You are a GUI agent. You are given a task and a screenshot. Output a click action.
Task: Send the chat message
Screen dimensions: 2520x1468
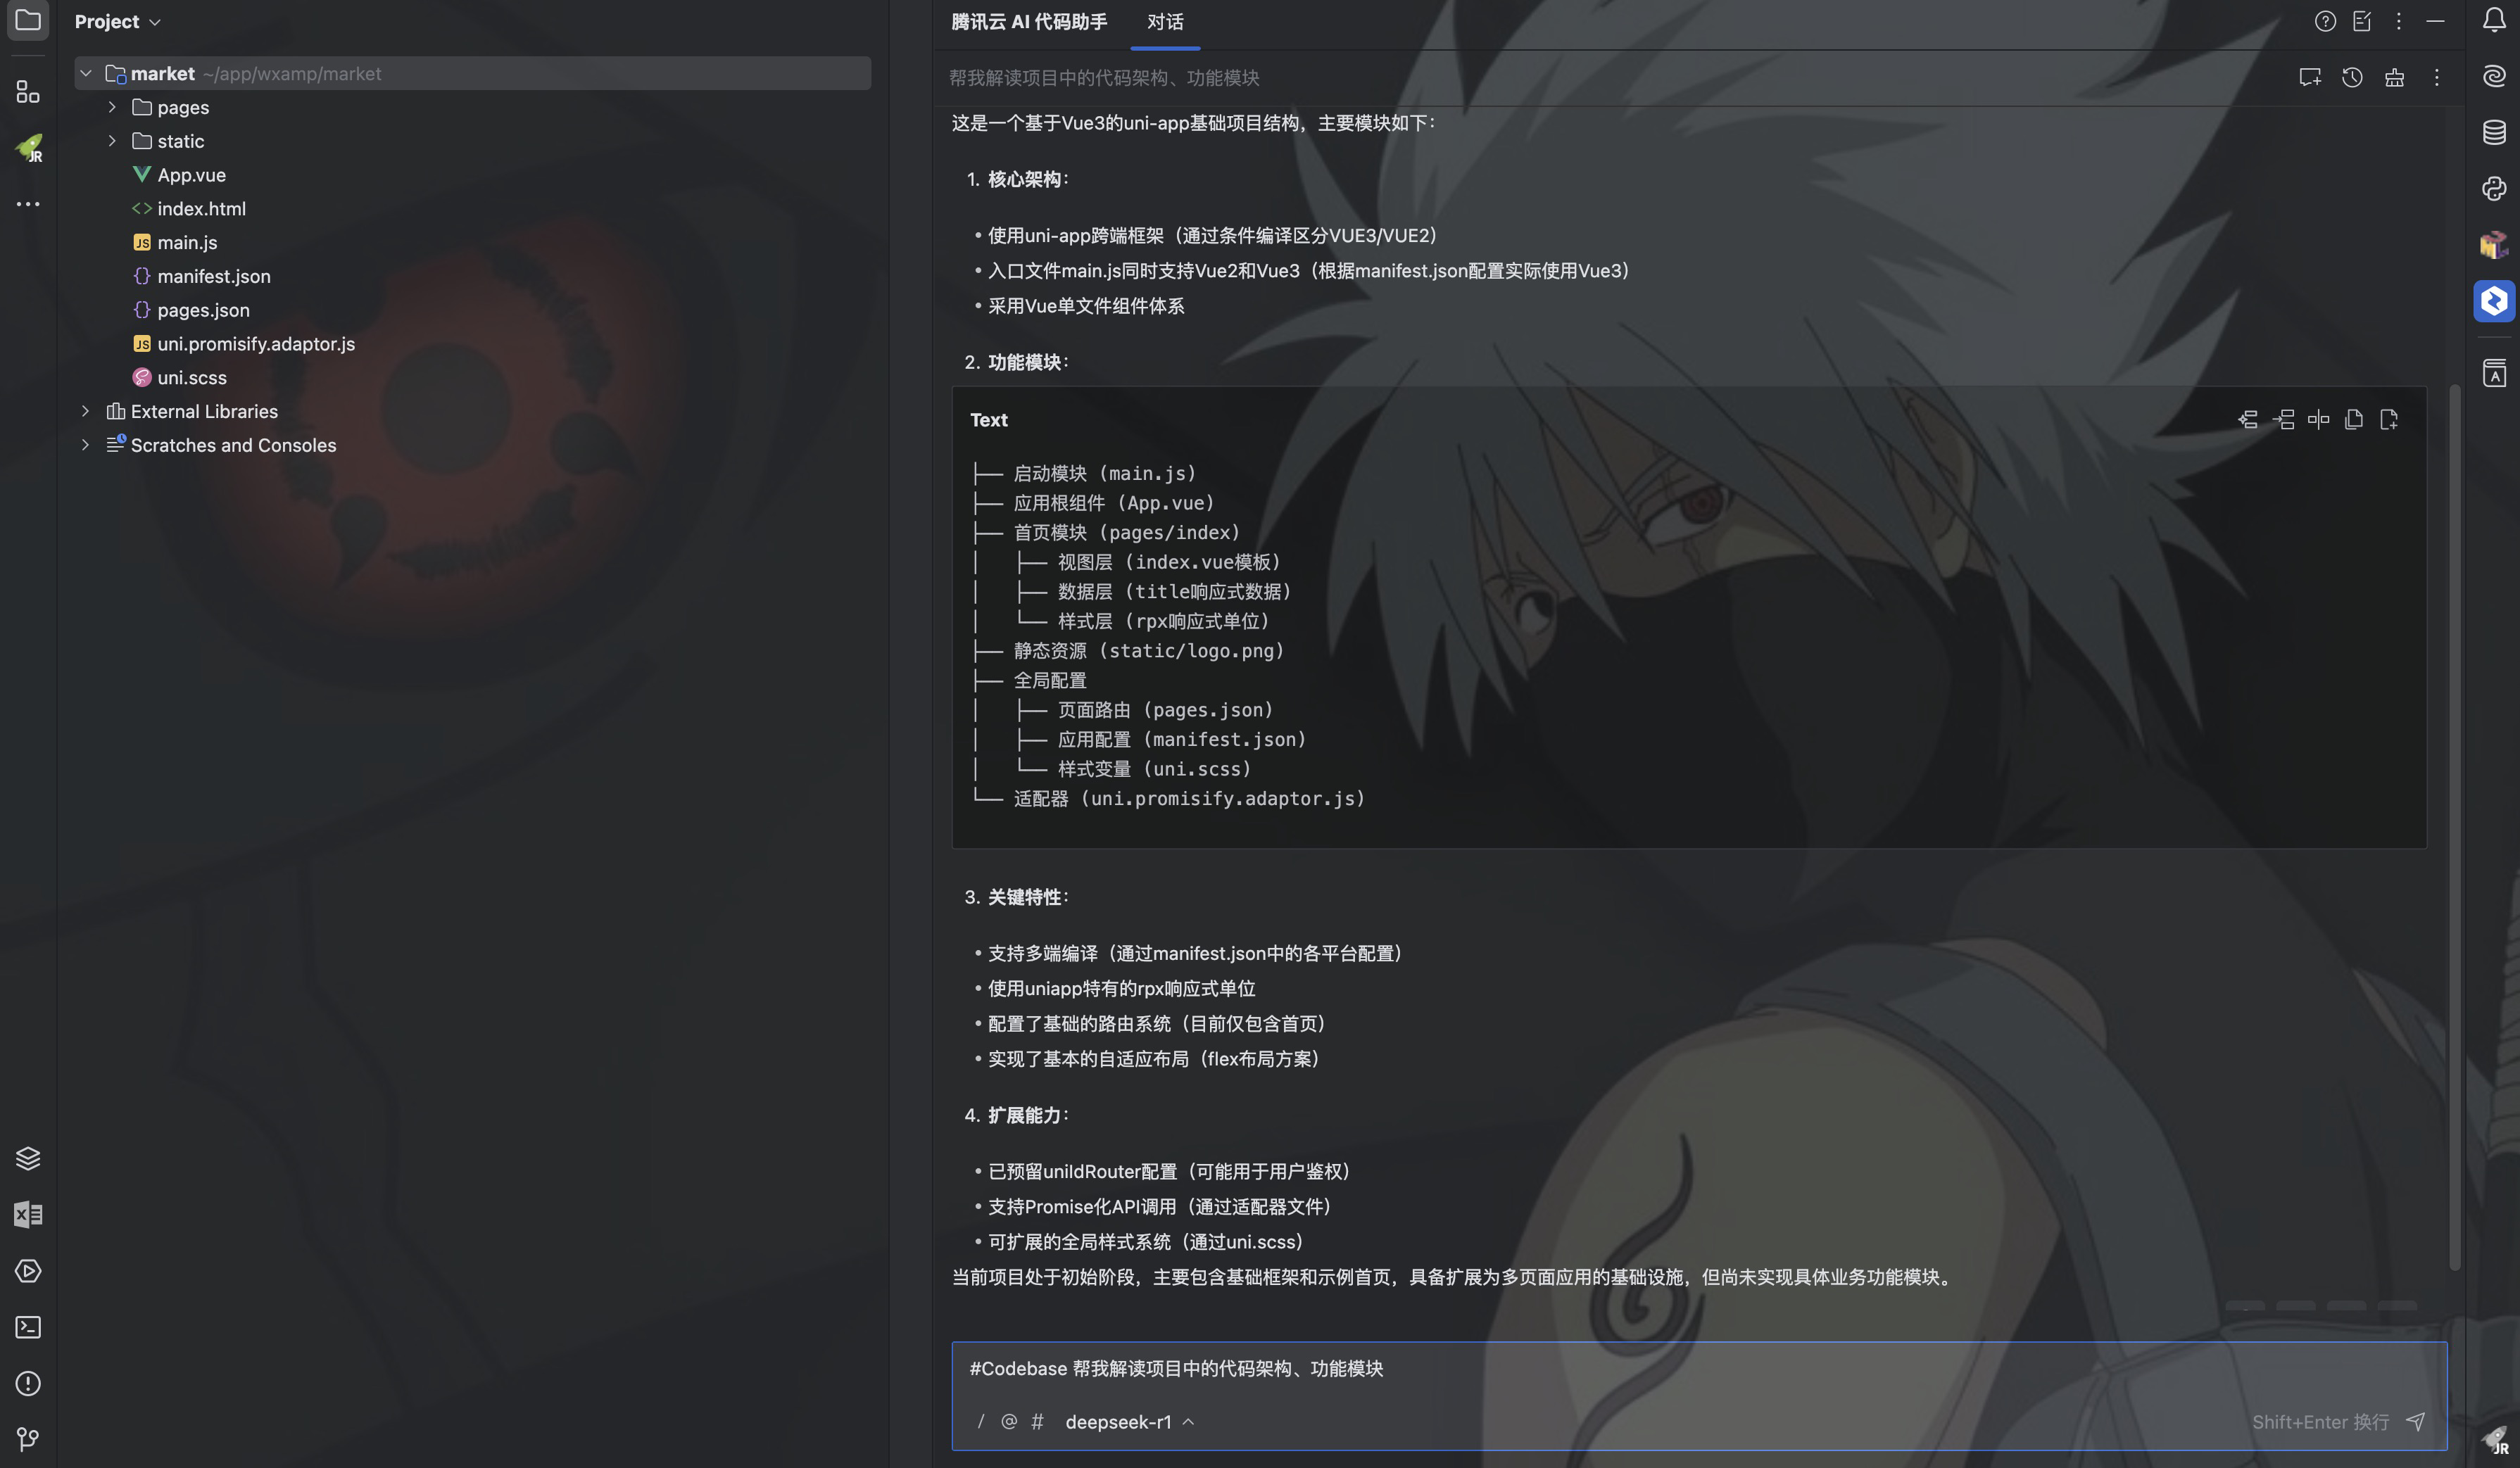pyautogui.click(x=2415, y=1421)
